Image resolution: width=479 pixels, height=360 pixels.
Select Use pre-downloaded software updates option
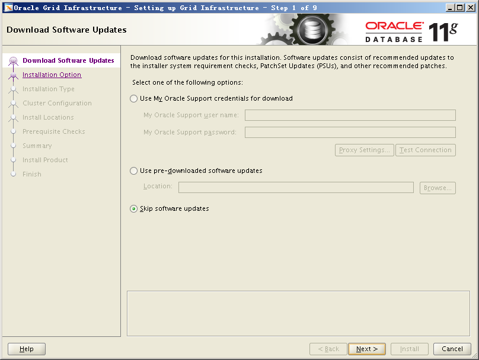coord(133,171)
